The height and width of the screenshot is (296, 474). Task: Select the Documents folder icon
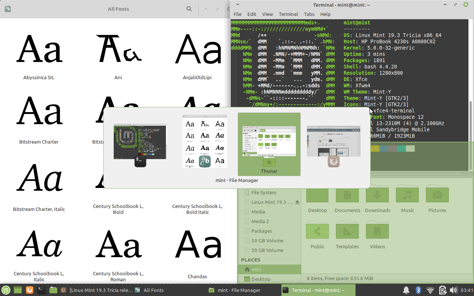(347, 195)
